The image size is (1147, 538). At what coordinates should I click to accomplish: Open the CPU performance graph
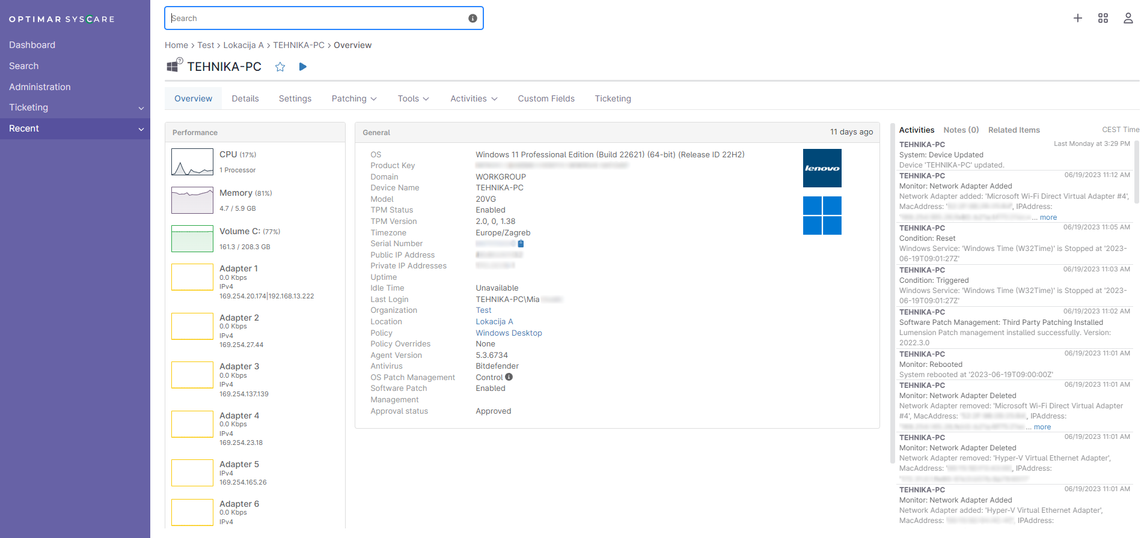(192, 162)
